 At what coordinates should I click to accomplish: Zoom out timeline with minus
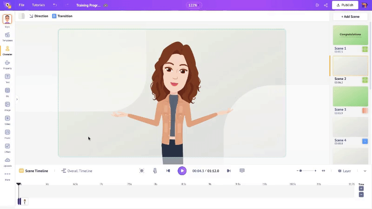click(297, 171)
